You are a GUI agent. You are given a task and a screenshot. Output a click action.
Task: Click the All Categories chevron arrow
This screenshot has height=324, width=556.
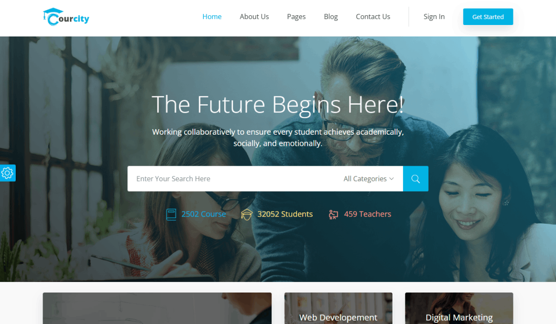(x=392, y=179)
